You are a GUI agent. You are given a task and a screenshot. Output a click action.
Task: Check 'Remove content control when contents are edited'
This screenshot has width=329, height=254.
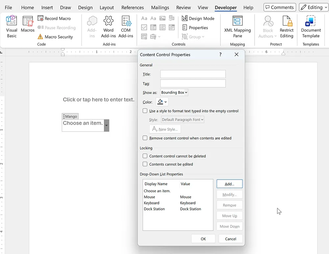145,138
